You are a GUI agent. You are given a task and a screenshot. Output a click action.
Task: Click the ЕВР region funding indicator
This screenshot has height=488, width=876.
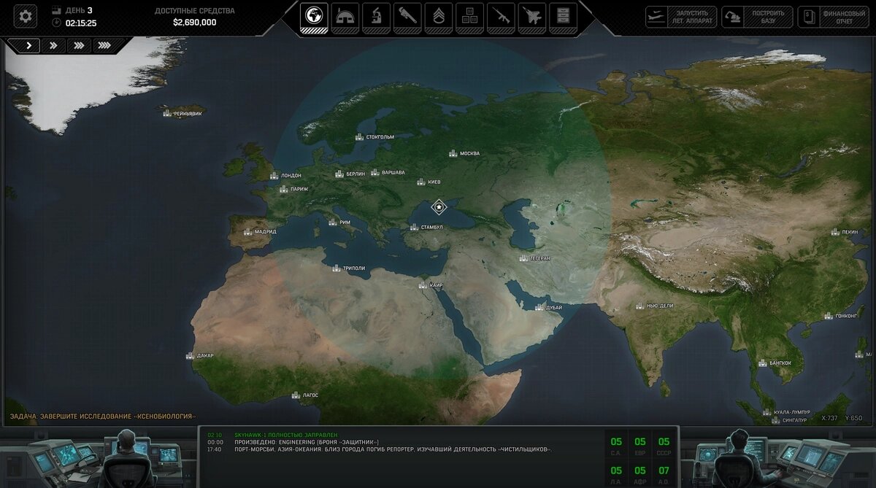(x=640, y=446)
